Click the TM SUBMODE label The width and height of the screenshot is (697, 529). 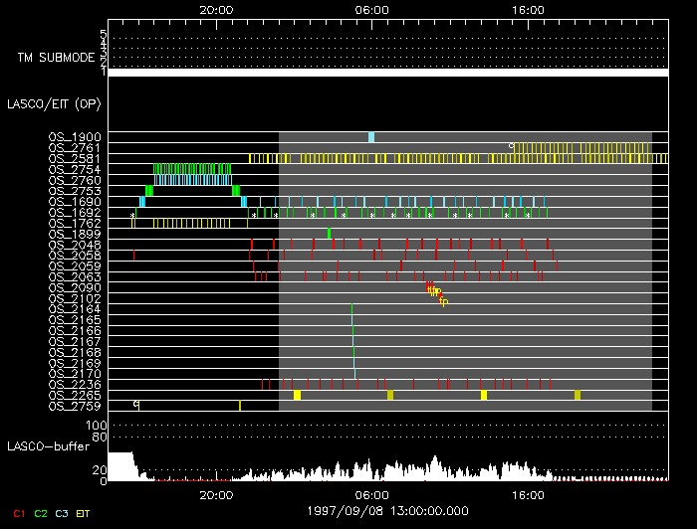coord(56,57)
